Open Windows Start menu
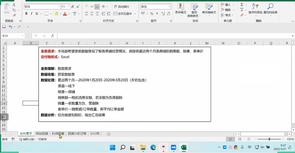 (113, 147)
